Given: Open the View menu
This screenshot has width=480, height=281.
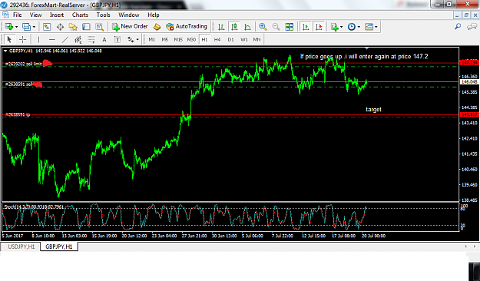Looking at the screenshot, I should pos(35,15).
